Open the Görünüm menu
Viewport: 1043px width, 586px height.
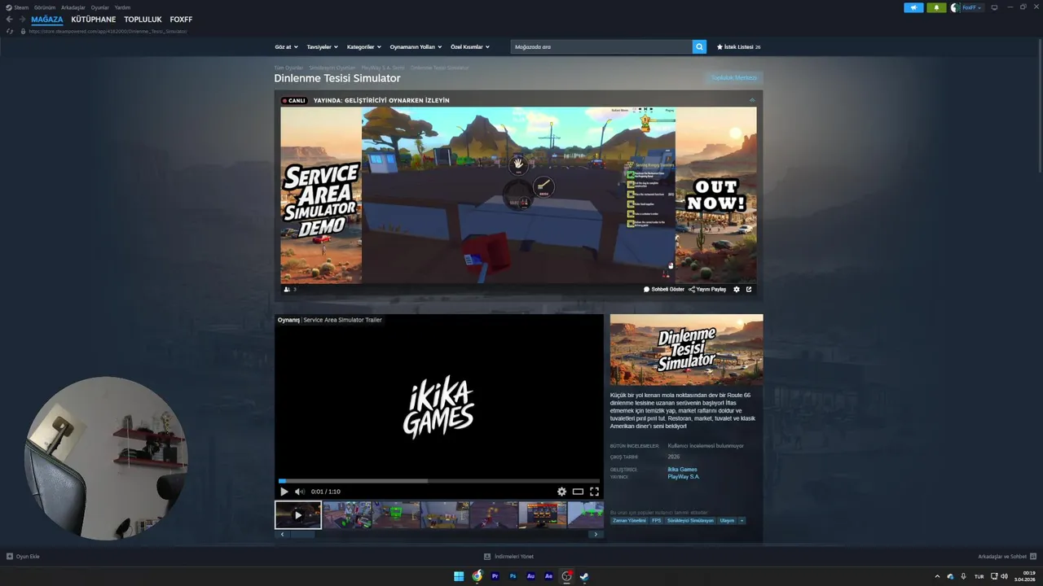(45, 7)
